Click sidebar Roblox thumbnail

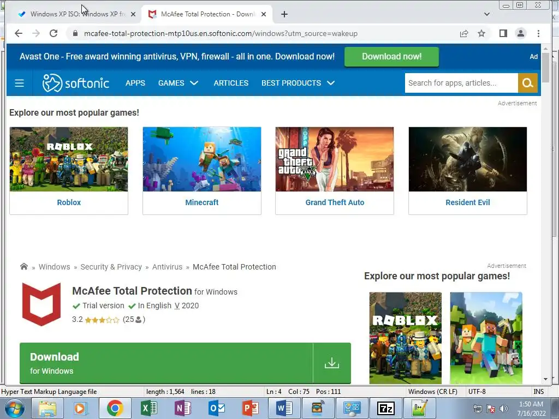tap(406, 338)
